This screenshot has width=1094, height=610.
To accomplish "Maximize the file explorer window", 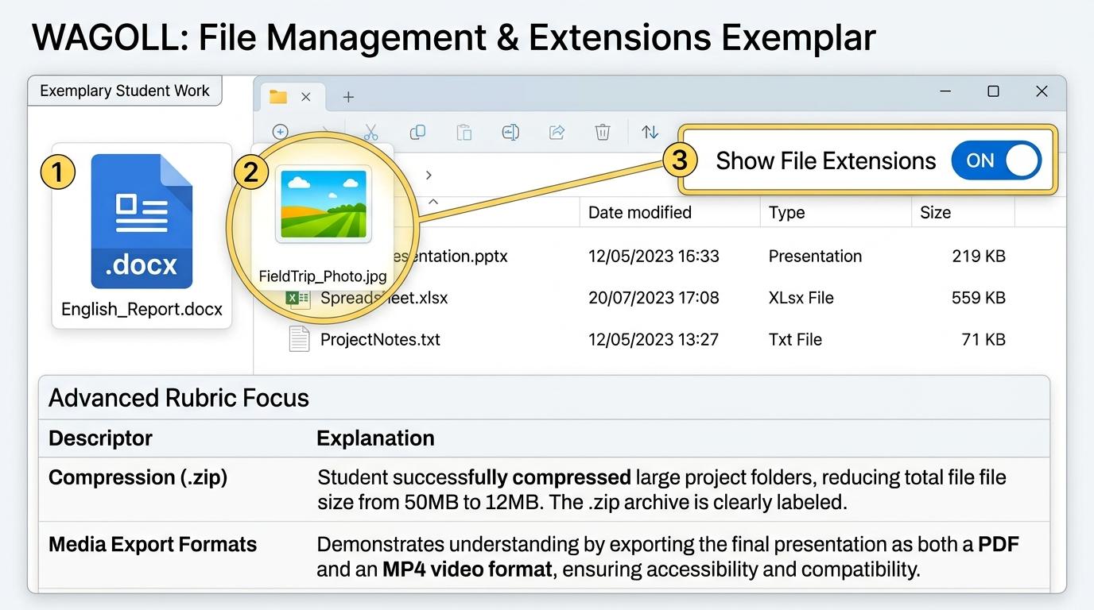I will pos(993,91).
